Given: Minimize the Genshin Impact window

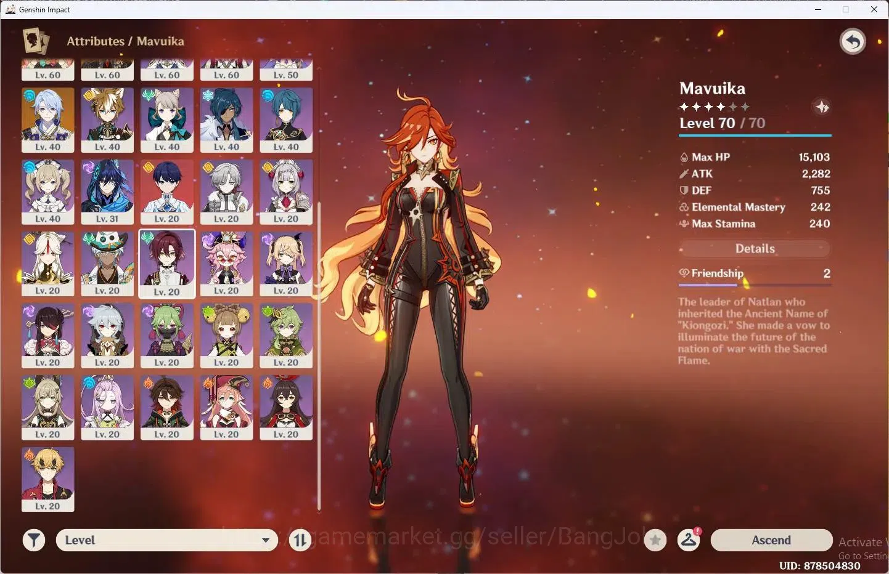Looking at the screenshot, I should click(x=818, y=9).
